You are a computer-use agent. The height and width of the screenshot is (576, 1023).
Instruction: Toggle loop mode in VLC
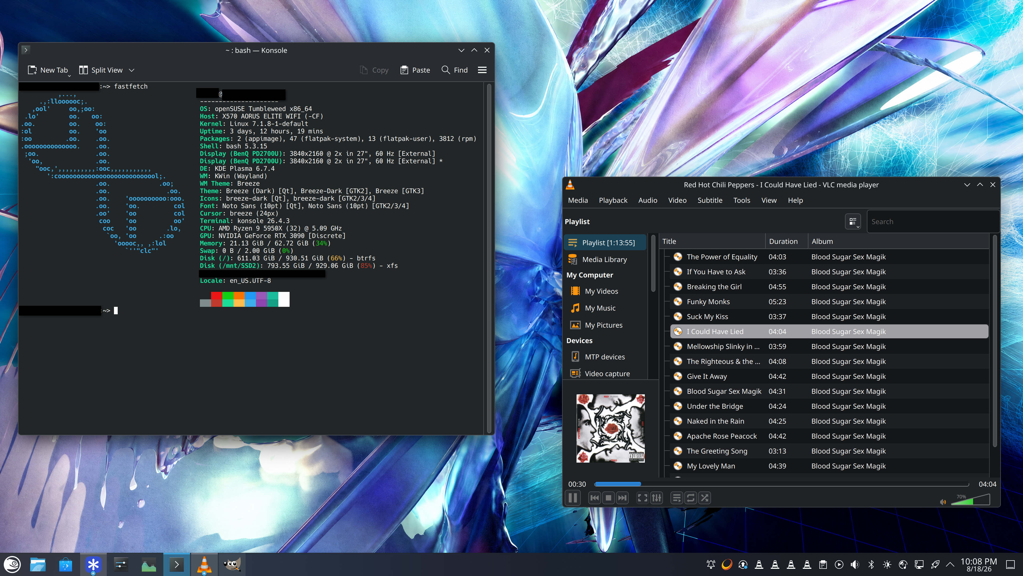pyautogui.click(x=691, y=498)
